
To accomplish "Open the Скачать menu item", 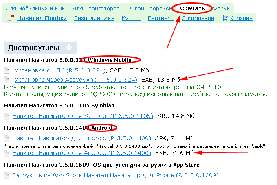I will tap(193, 8).
